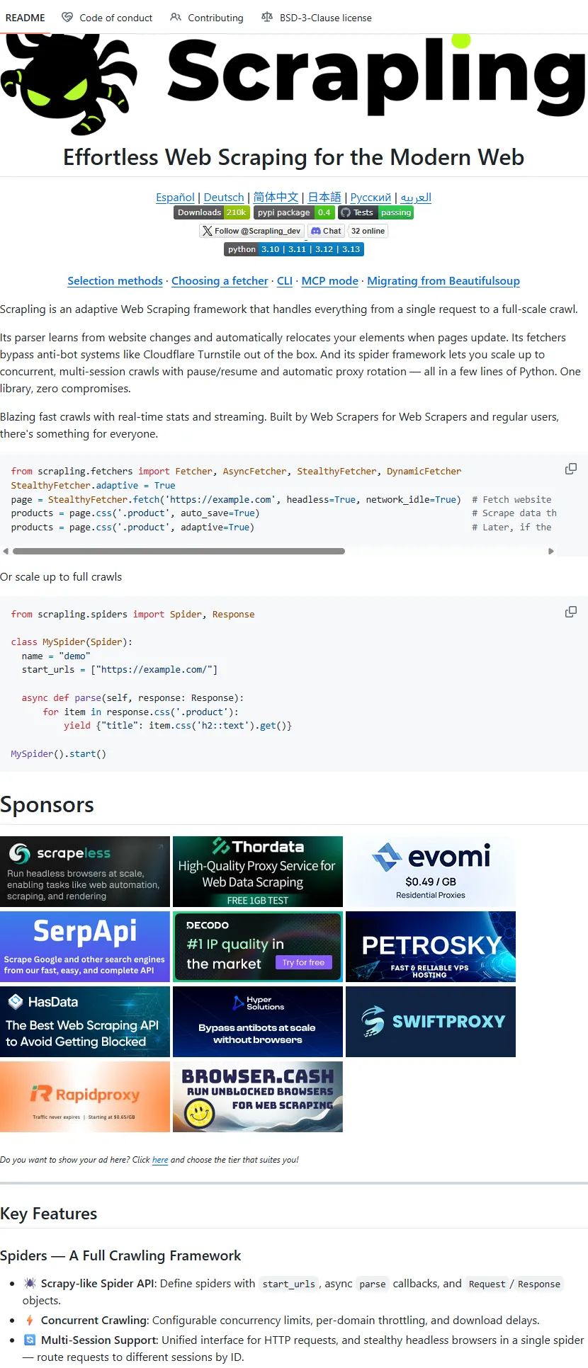Click the Browser.cash sponsor banner

tap(258, 1097)
